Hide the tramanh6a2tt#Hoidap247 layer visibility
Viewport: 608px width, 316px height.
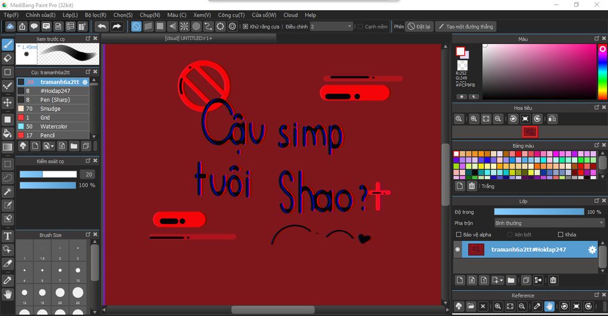pyautogui.click(x=458, y=250)
